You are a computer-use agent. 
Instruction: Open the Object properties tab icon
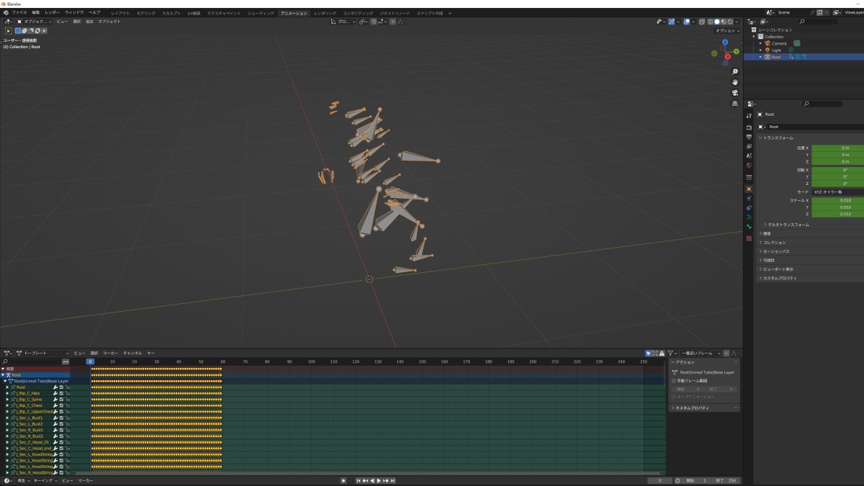pos(749,189)
